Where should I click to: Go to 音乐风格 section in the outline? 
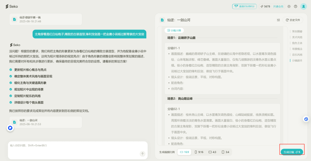[x=297, y=55]
